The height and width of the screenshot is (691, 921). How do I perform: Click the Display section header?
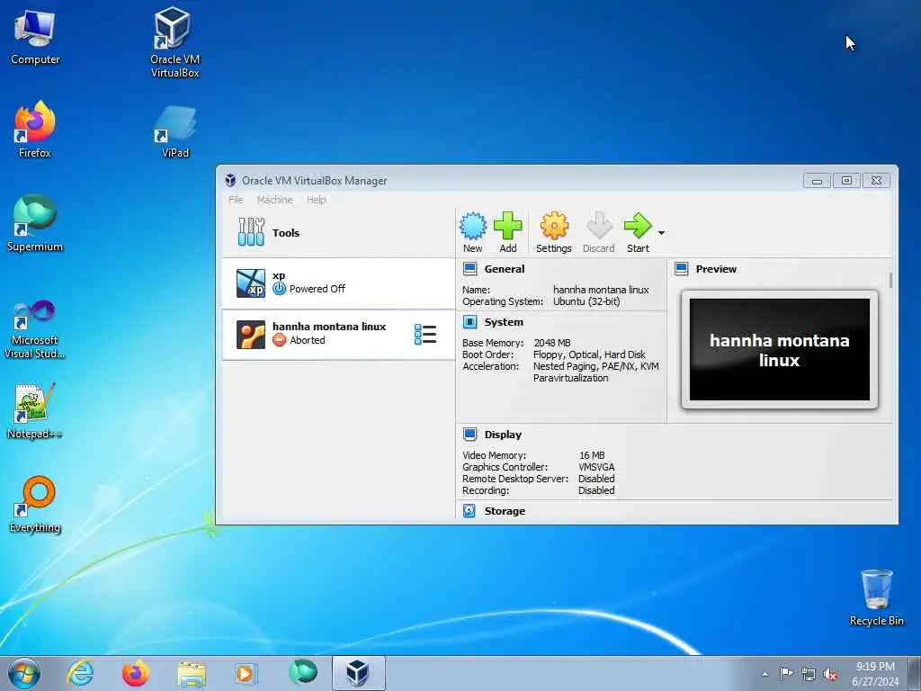click(x=503, y=435)
